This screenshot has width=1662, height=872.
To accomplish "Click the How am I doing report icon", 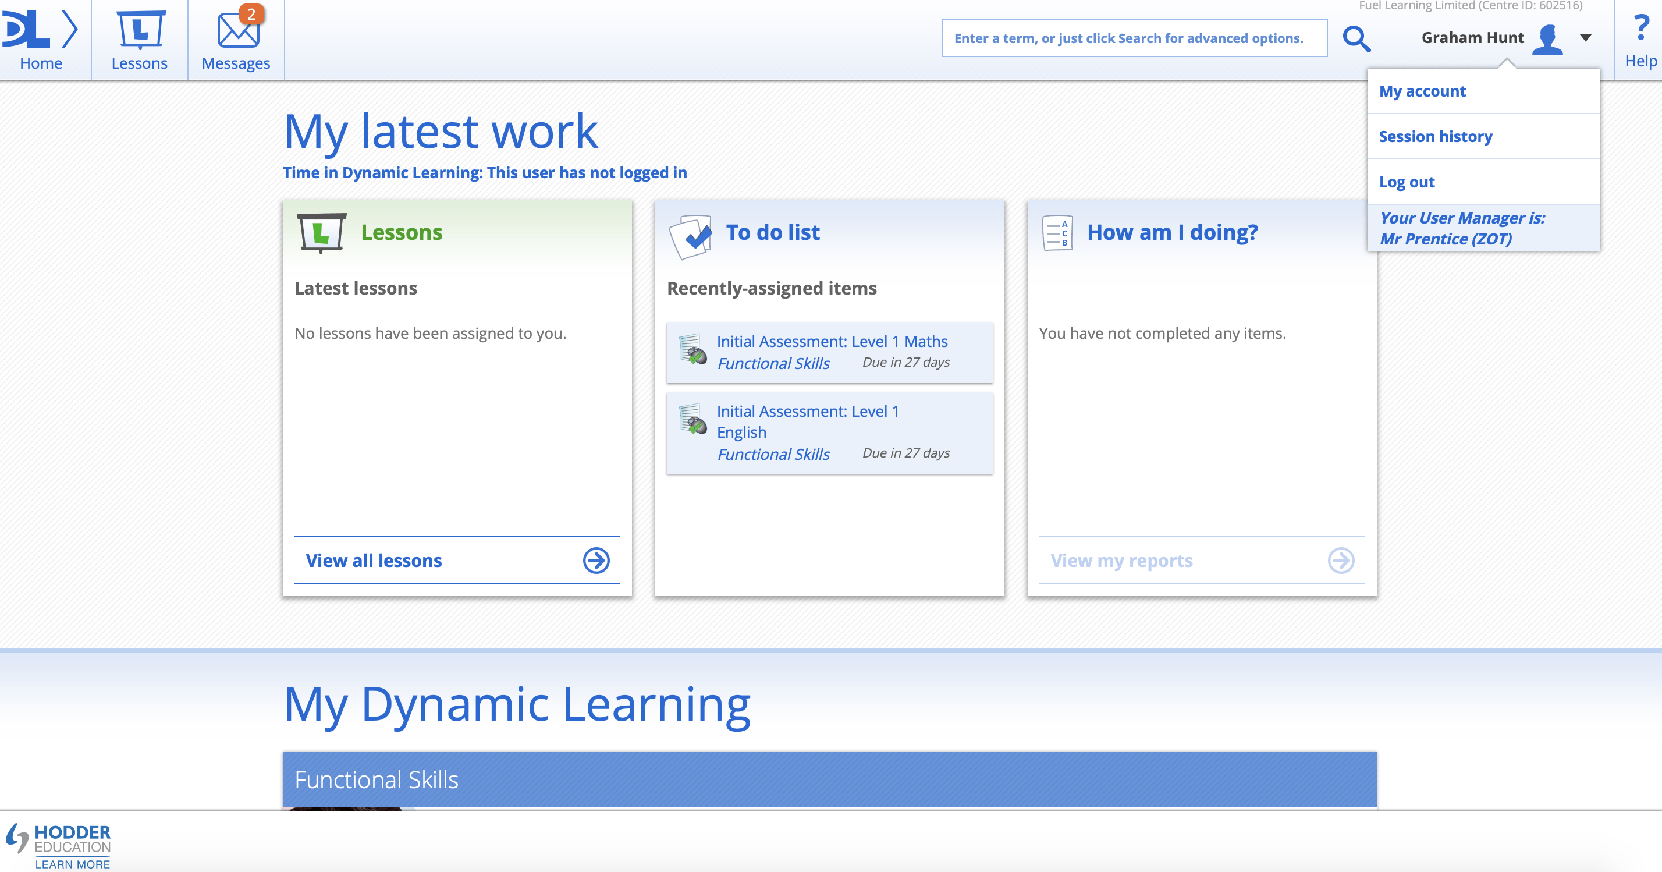I will coord(1057,233).
